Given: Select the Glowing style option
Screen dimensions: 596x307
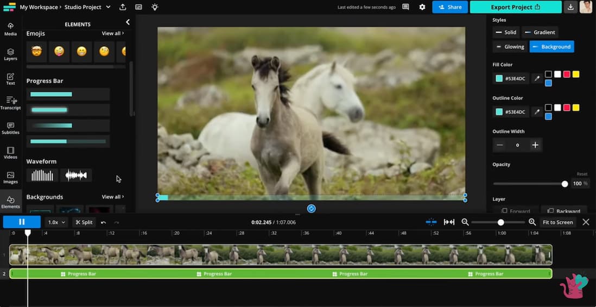Looking at the screenshot, I should click(x=509, y=47).
